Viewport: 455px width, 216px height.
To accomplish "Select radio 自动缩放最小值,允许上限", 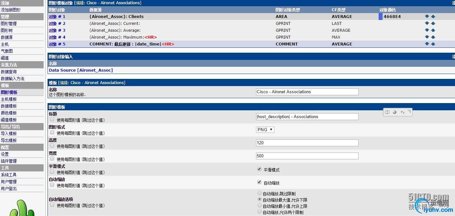I will coord(260,206).
